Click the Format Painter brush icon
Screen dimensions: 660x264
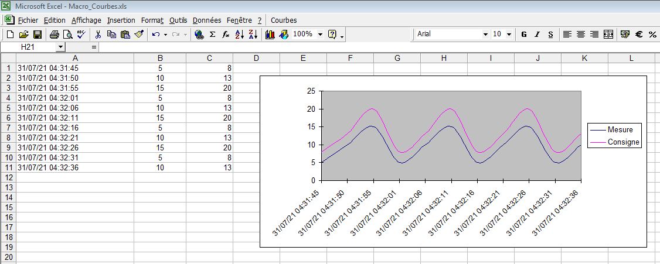(x=139, y=35)
